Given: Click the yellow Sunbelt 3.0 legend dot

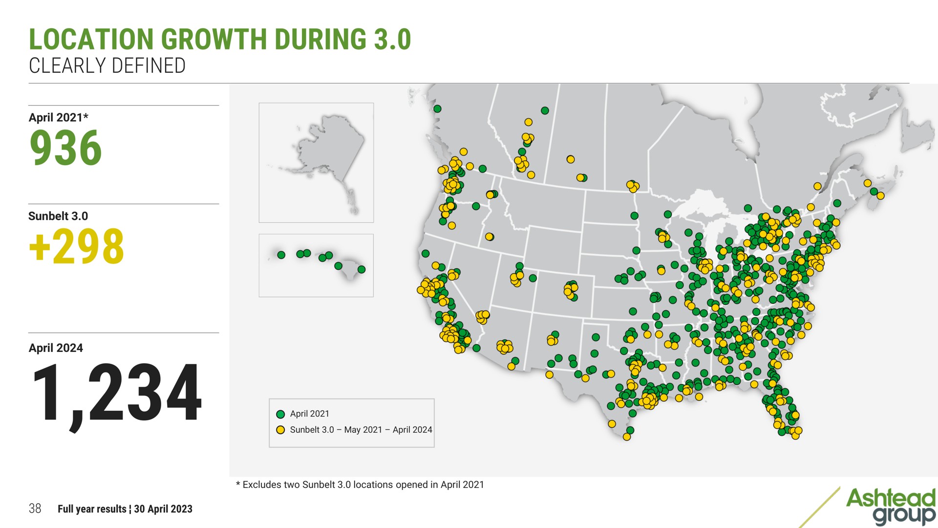Looking at the screenshot, I should tap(280, 430).
